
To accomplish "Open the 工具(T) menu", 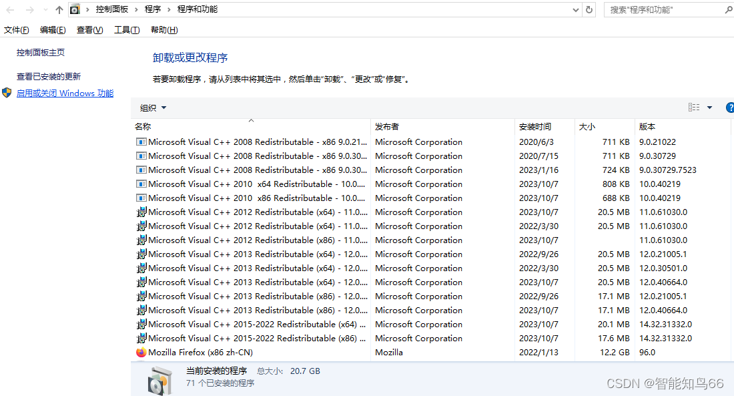I will coord(127,30).
